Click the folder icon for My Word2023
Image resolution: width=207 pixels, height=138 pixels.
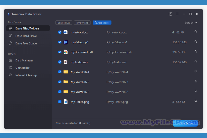(x=66, y=82)
